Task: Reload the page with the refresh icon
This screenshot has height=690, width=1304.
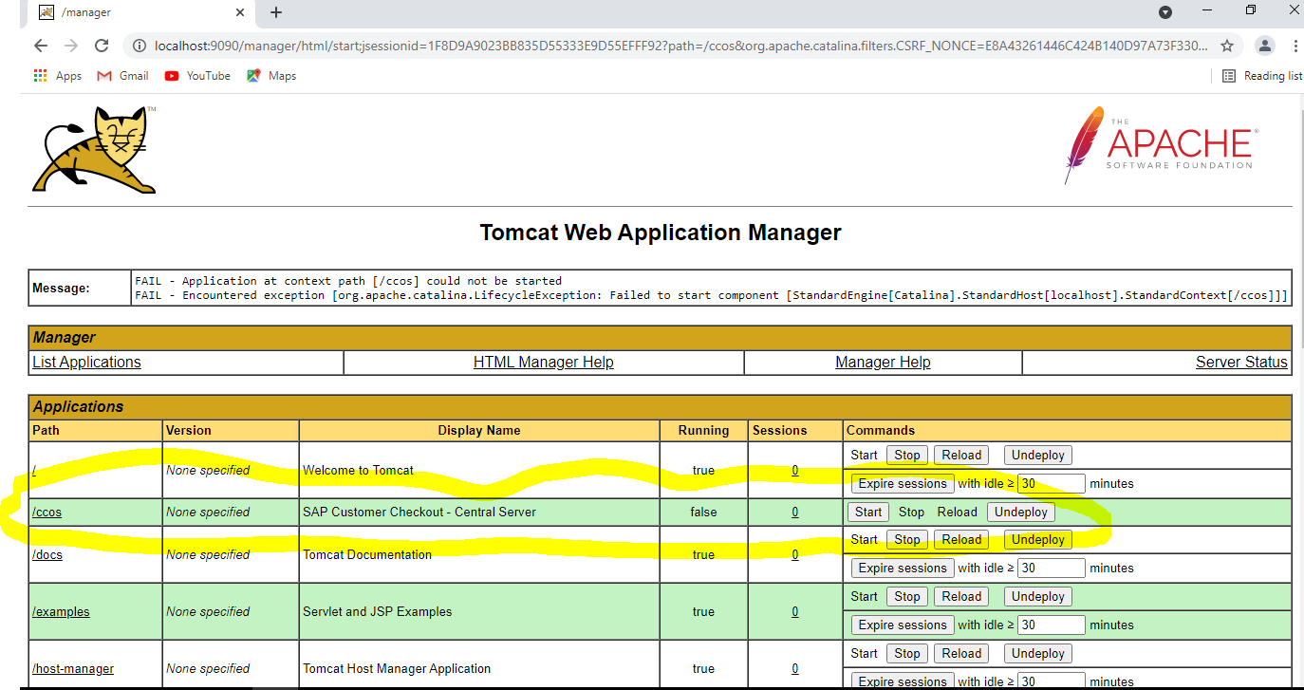Action: [102, 46]
